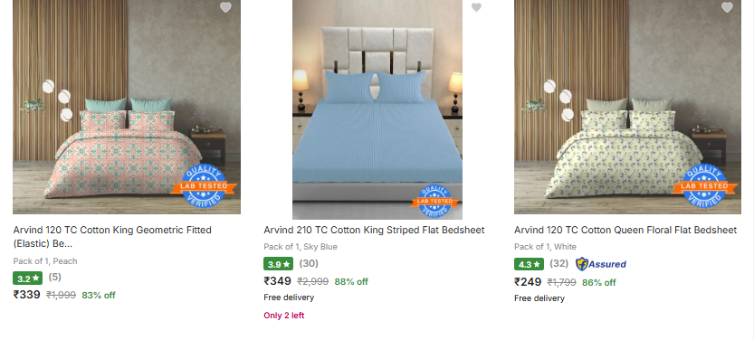Open the white floral bedsheet product image

pyautogui.click(x=627, y=107)
